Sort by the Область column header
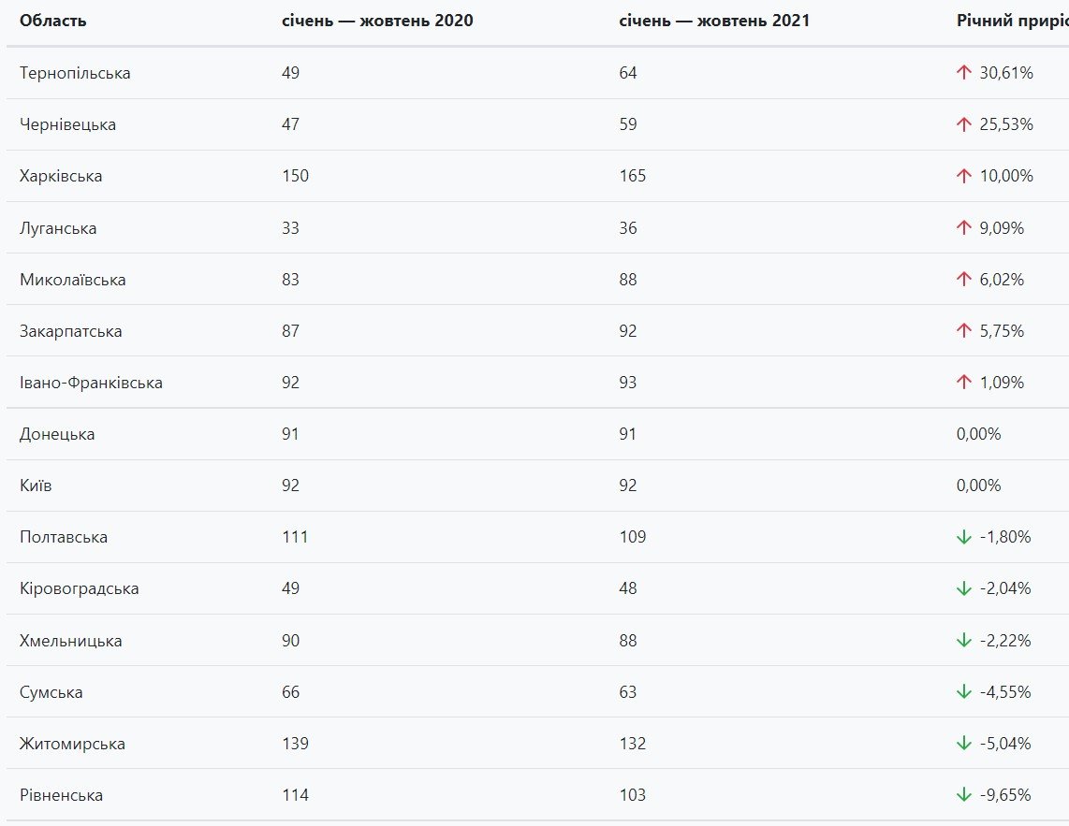The image size is (1069, 826). coord(53,21)
